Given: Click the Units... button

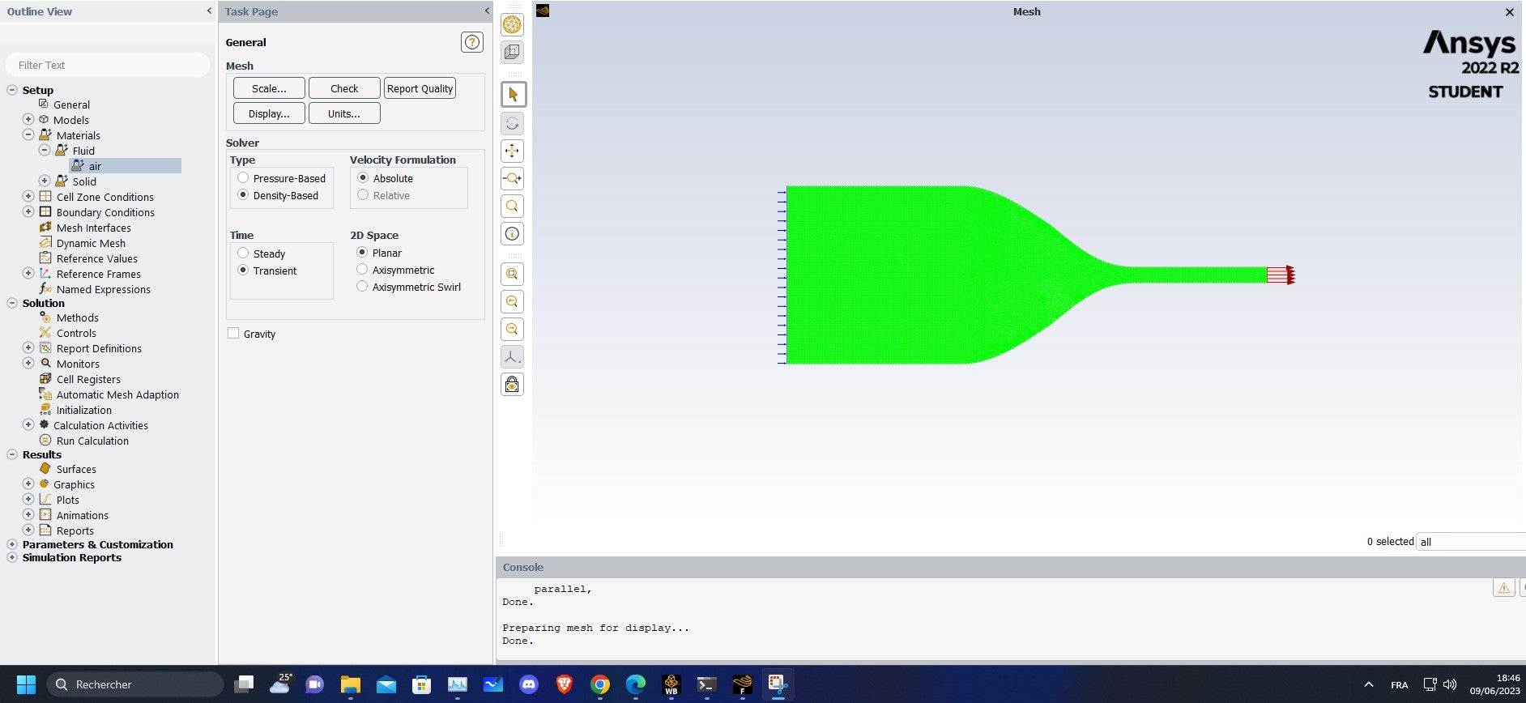Looking at the screenshot, I should [x=344, y=113].
